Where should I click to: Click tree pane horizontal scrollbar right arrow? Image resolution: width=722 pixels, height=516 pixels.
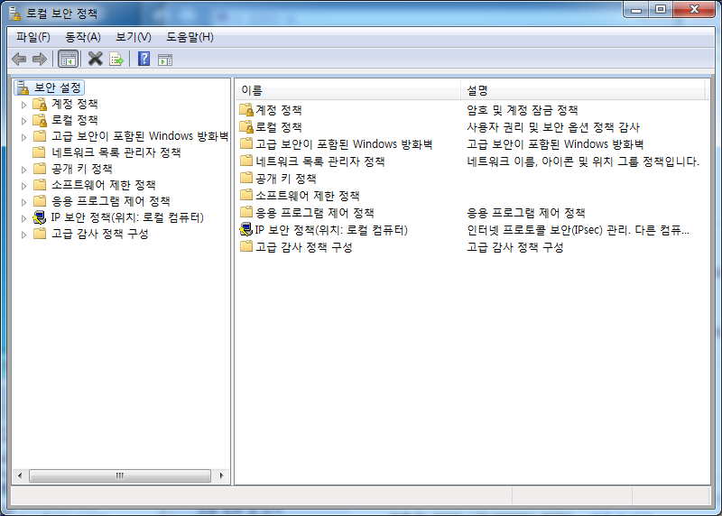(x=221, y=475)
